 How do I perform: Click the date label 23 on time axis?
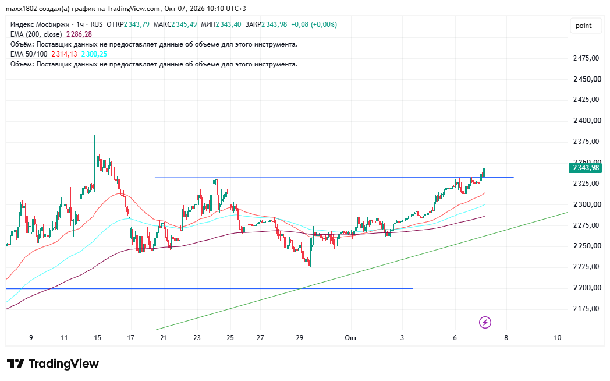click(x=197, y=338)
